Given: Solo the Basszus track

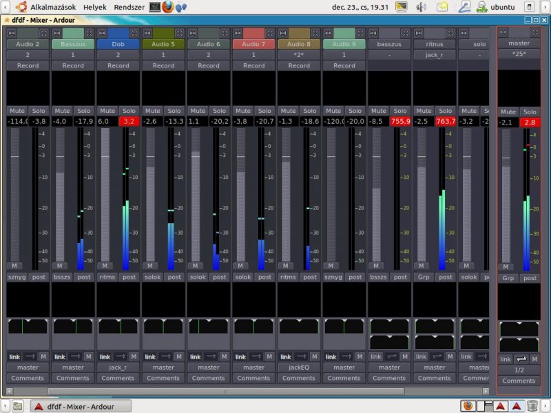Looking at the screenshot, I should coord(83,111).
